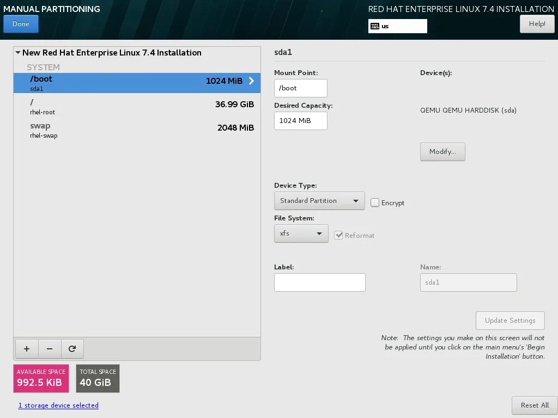Click QEMU QEMU HARDDISK (sda) device text

click(x=468, y=110)
